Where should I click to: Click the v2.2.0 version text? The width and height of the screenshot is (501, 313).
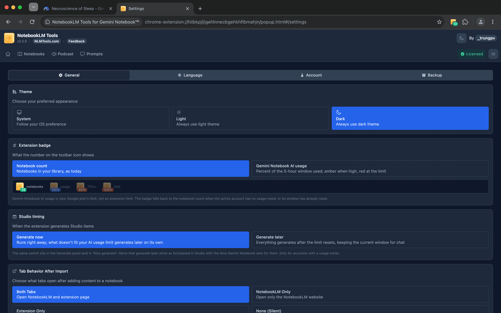[22, 41]
